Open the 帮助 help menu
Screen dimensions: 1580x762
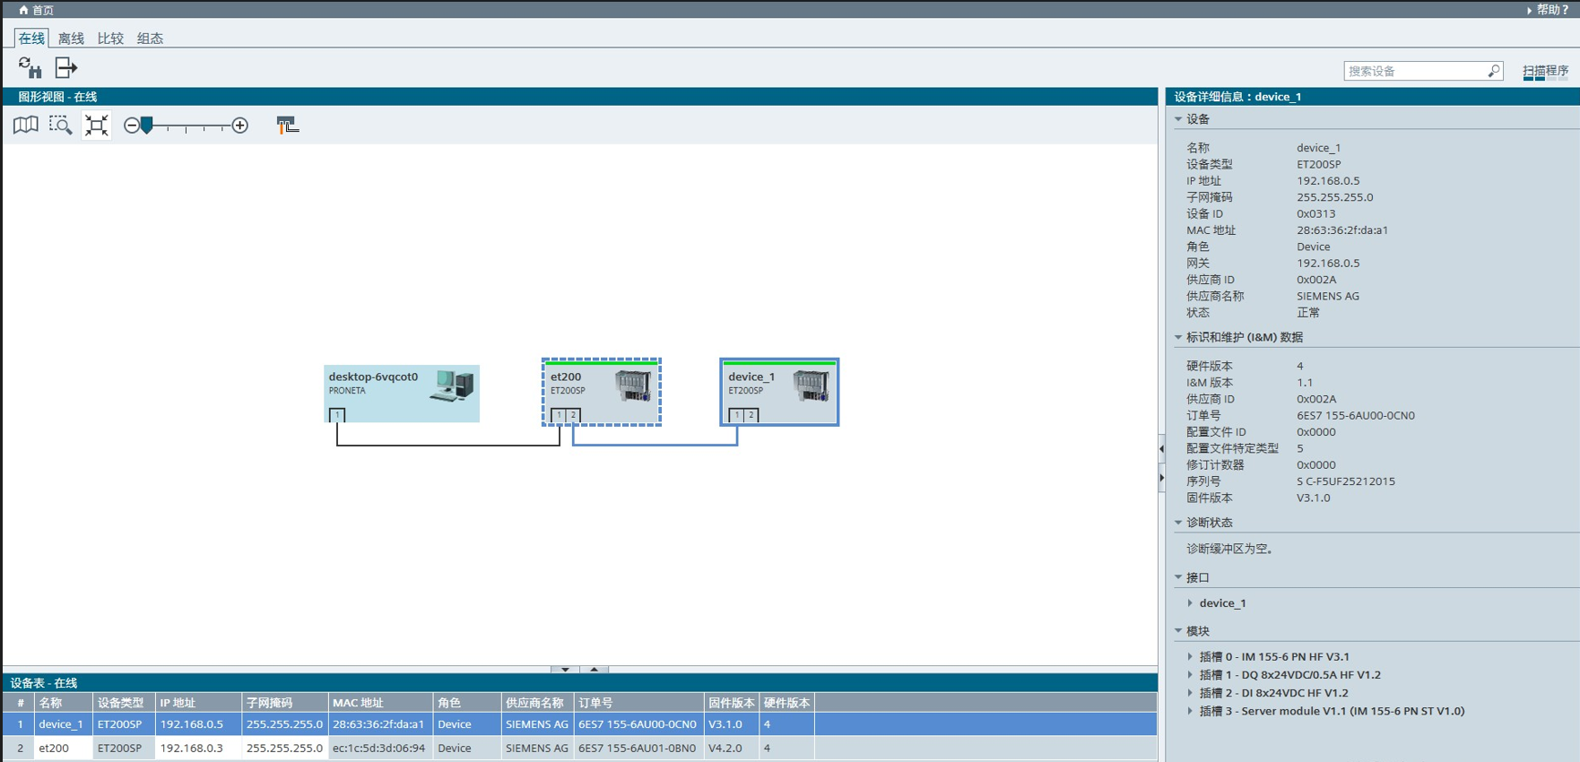(1548, 10)
